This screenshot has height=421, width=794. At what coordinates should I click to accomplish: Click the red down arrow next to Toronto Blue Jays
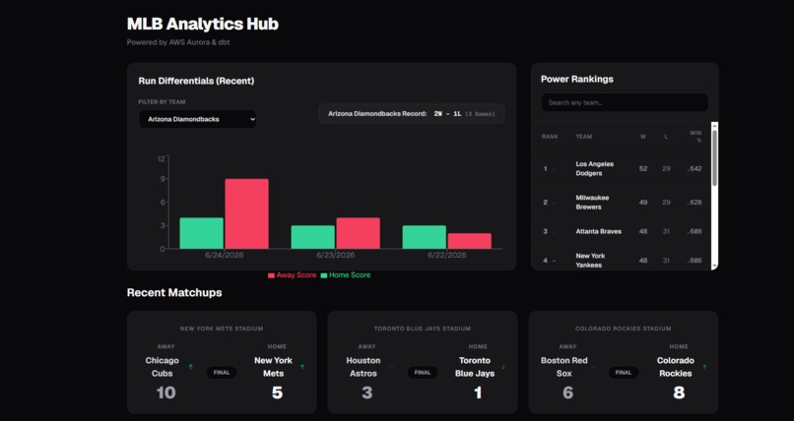(x=503, y=367)
